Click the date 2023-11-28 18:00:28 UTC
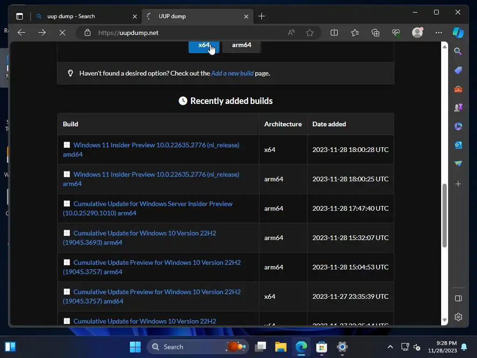Image resolution: width=477 pixels, height=358 pixels. point(350,150)
